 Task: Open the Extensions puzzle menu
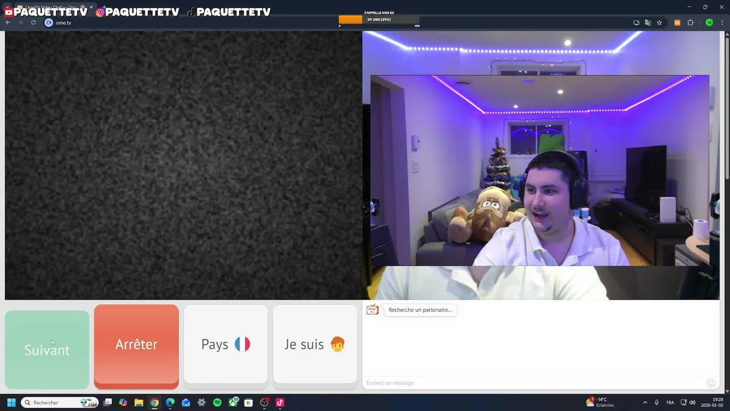tap(690, 23)
